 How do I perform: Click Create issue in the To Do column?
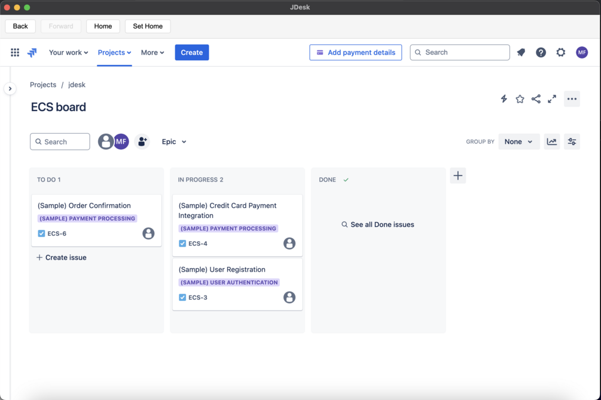tap(62, 257)
